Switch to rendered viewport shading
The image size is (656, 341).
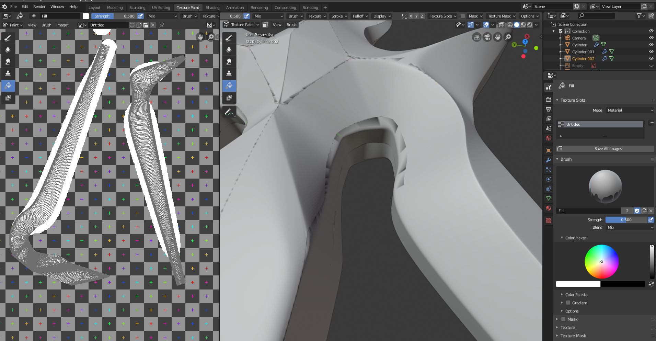[x=530, y=25]
